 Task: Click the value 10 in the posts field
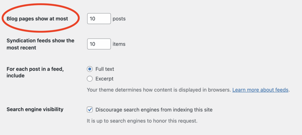(92, 19)
